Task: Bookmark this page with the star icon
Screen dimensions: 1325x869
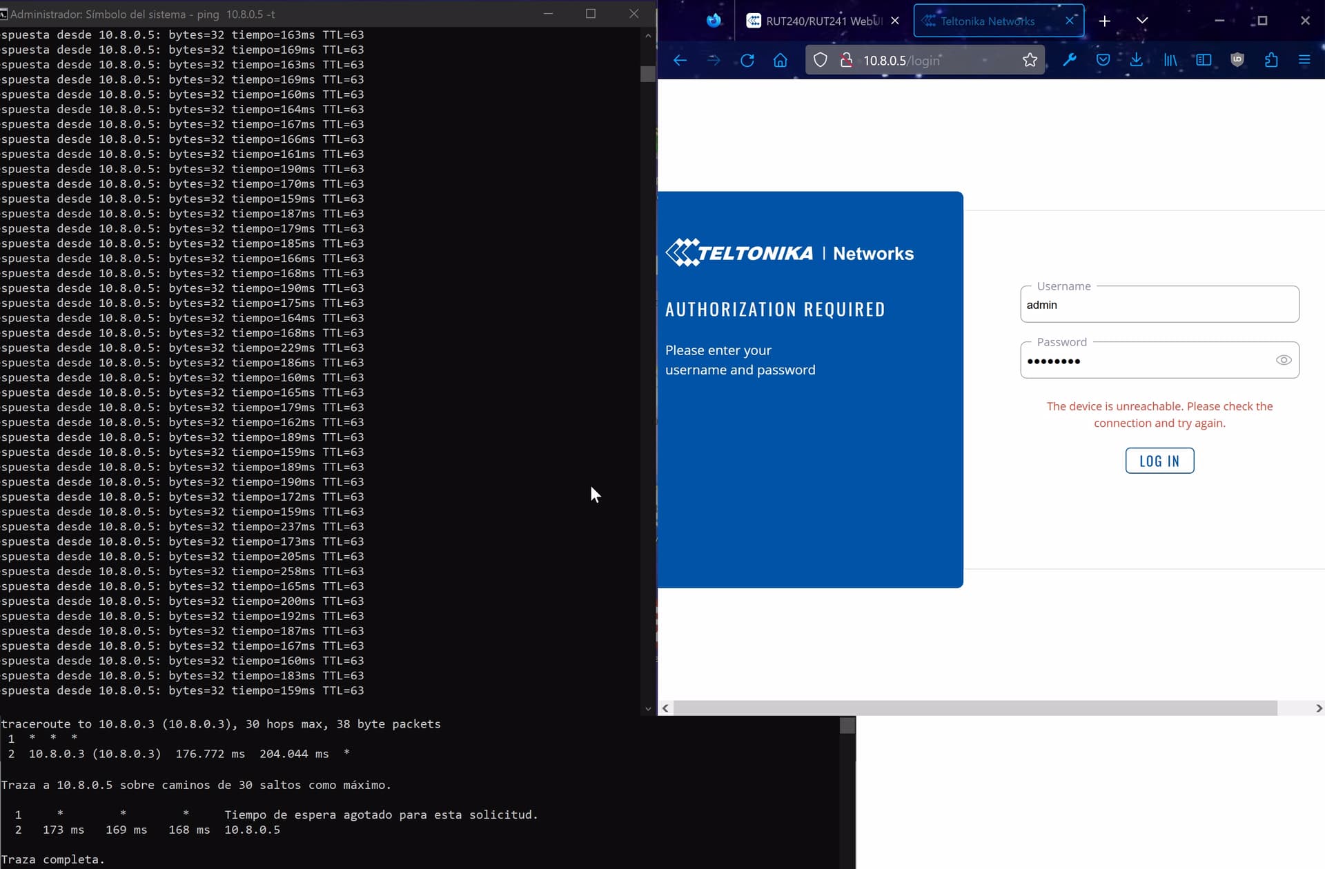Action: click(x=1030, y=60)
